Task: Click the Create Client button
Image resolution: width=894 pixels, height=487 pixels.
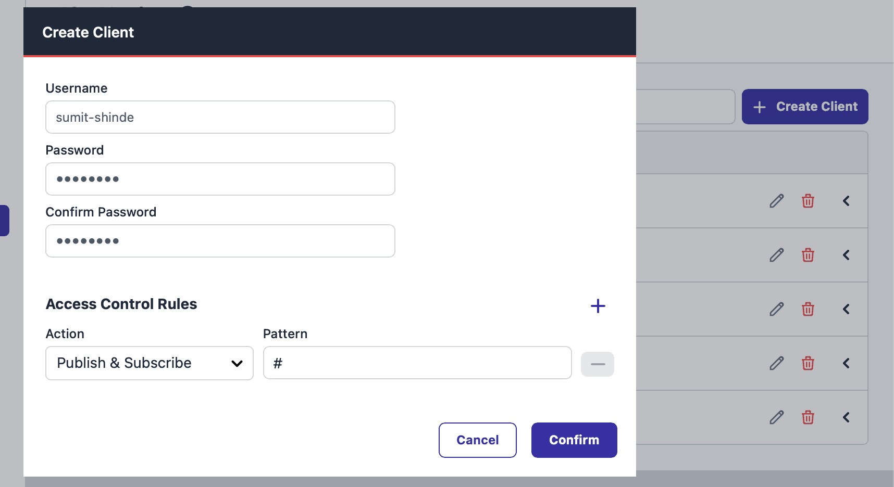Action: click(x=804, y=106)
